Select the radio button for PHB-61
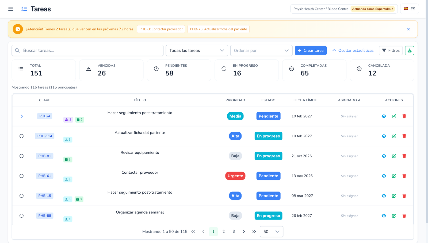Image resolution: width=428 pixels, height=243 pixels. pos(21,176)
